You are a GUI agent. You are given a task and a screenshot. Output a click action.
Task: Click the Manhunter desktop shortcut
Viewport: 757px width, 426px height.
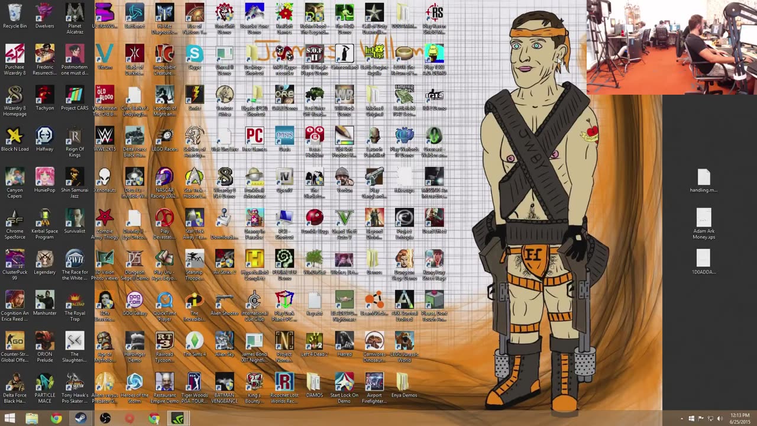pos(44,302)
